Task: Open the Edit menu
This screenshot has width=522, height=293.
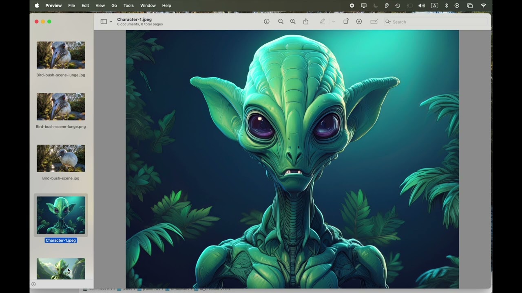Action: [x=85, y=5]
